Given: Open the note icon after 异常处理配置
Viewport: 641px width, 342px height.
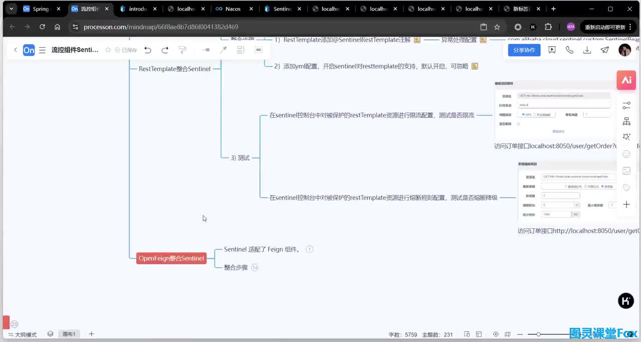Looking at the screenshot, I should pyautogui.click(x=483, y=40).
